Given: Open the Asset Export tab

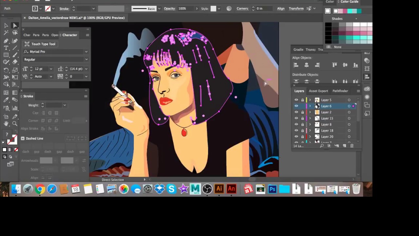Looking at the screenshot, I should [x=319, y=91].
